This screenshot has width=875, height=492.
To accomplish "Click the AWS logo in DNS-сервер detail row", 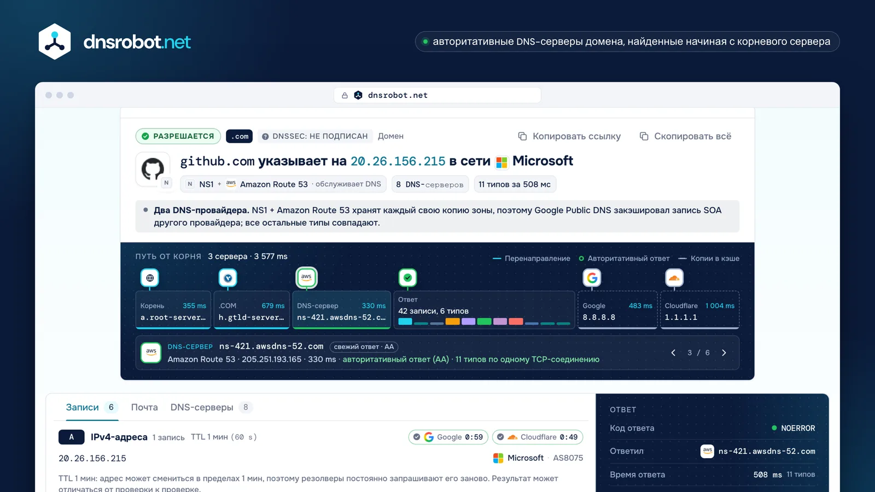I will (151, 353).
